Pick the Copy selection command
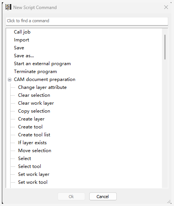This screenshot has height=206, width=174. pyautogui.click(x=34, y=111)
